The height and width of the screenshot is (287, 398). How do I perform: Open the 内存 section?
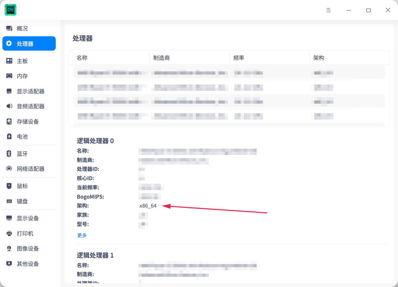[22, 76]
